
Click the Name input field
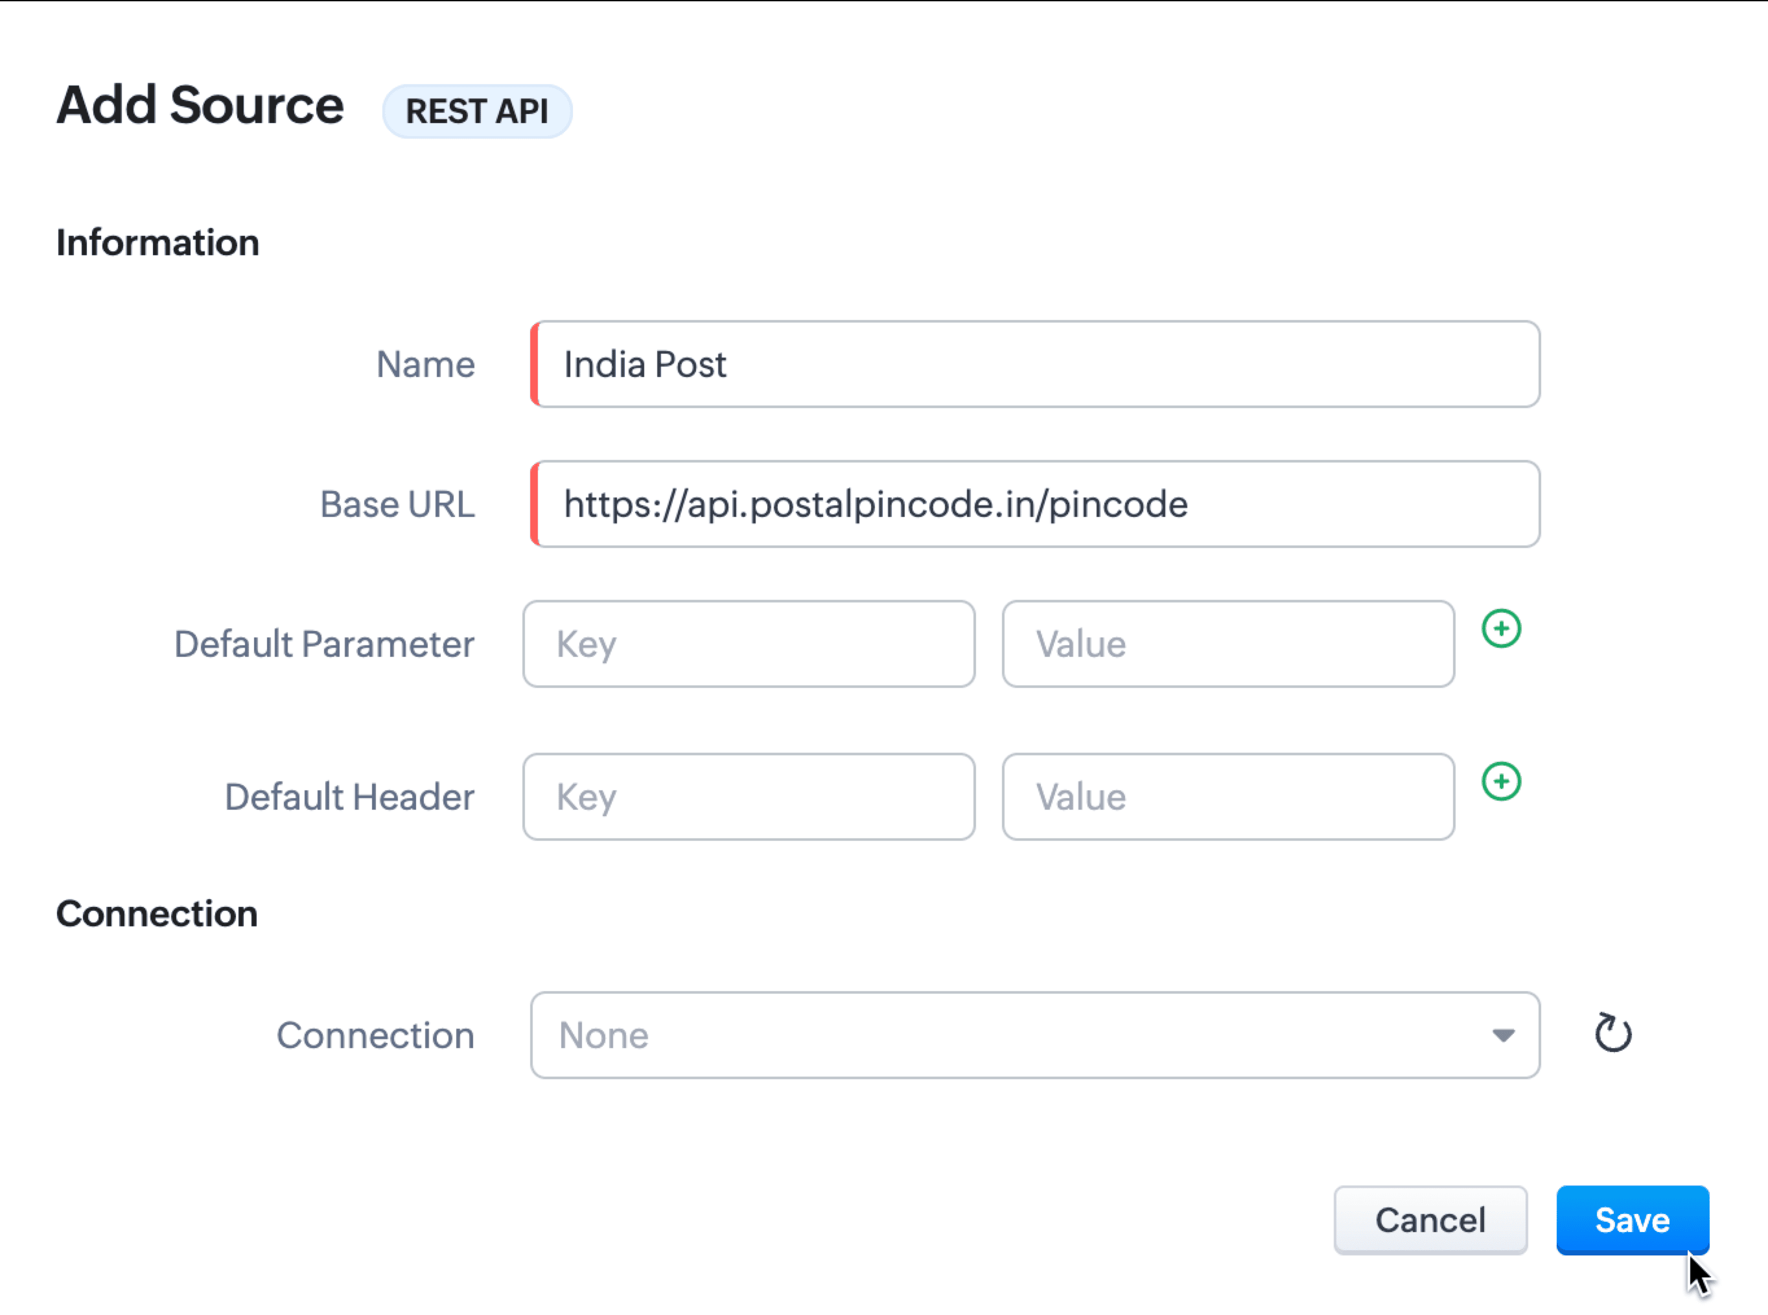(x=1035, y=365)
